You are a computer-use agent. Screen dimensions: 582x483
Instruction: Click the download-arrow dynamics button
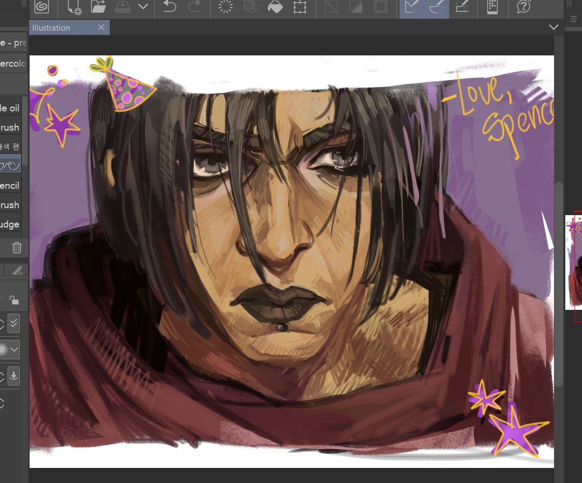14,376
